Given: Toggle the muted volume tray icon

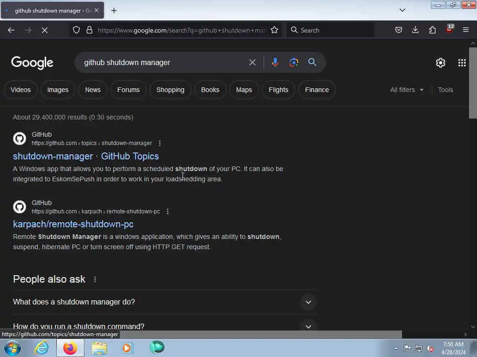Looking at the screenshot, I should (430, 349).
